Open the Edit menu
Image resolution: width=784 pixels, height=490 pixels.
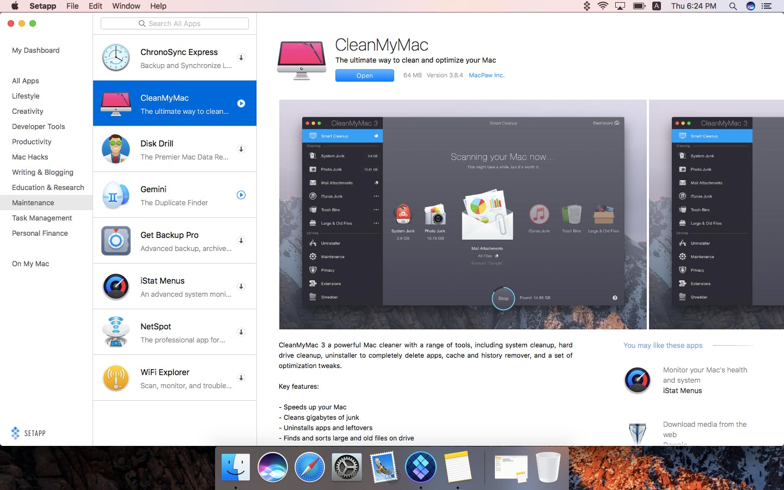(95, 6)
